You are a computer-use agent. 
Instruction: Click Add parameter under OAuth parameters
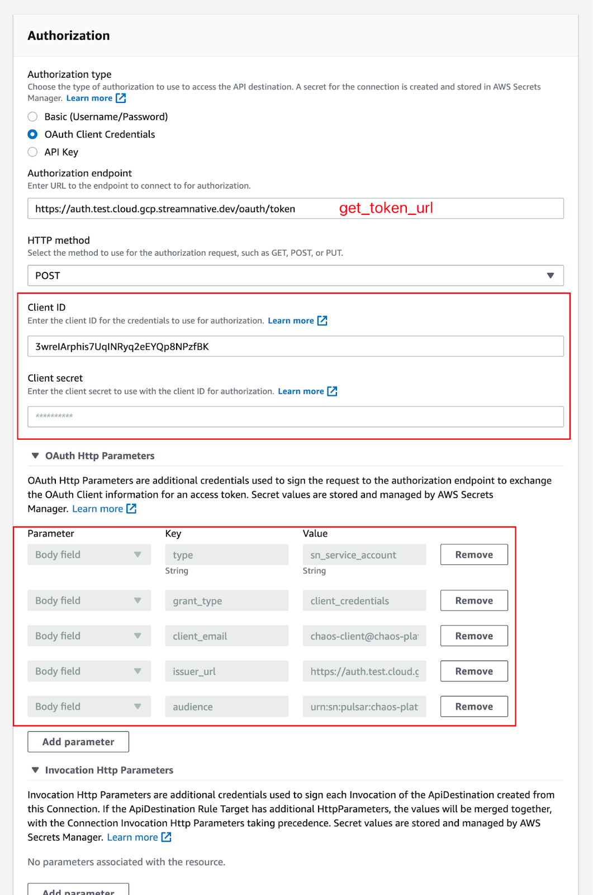click(x=78, y=742)
